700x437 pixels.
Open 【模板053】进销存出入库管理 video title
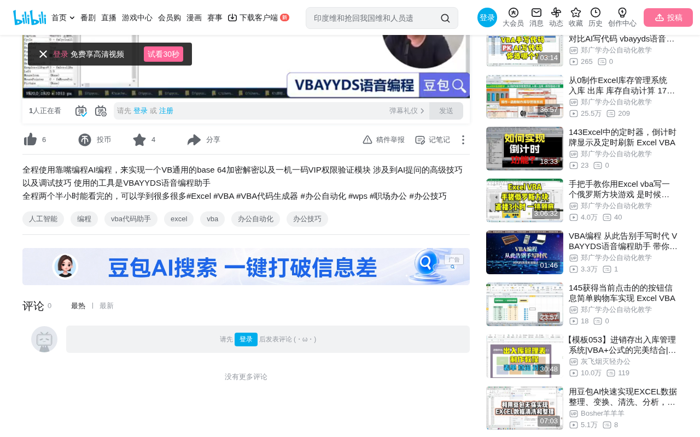coord(621,345)
